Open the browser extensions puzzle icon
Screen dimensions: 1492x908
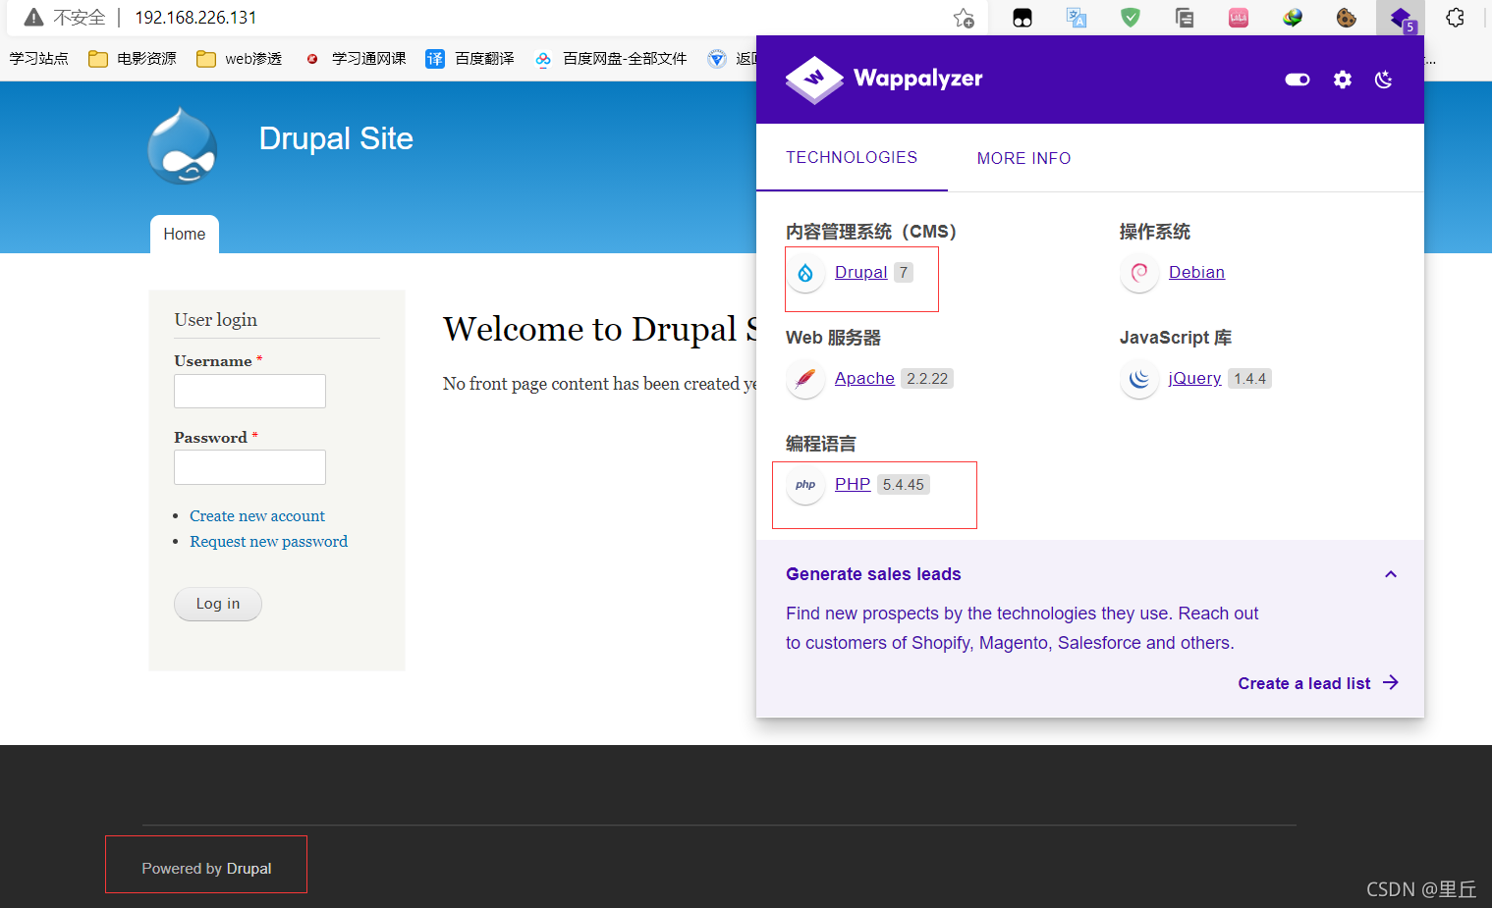point(1455,18)
